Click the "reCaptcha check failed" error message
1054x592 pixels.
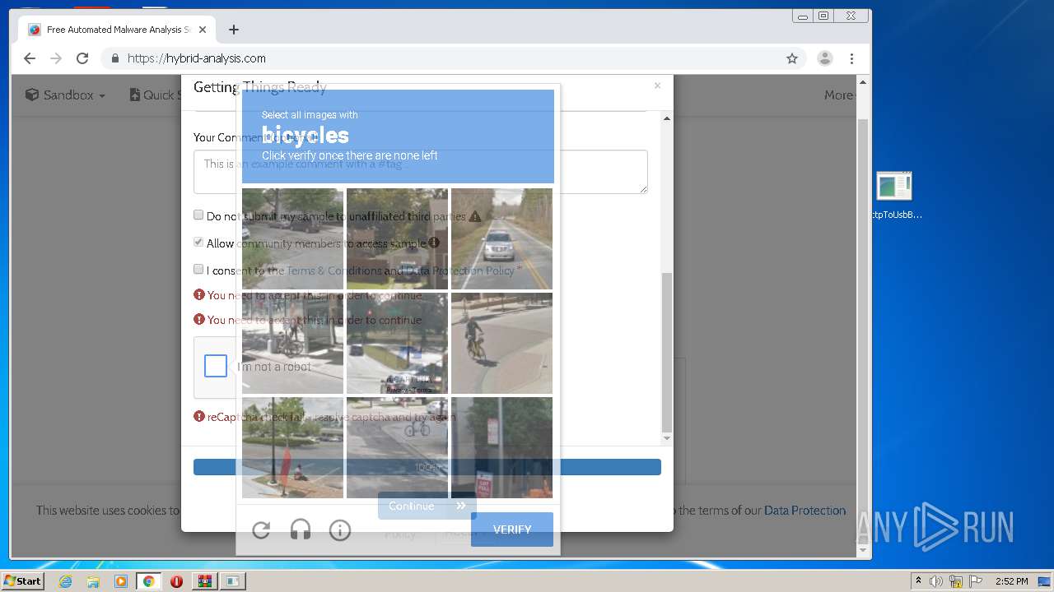tap(331, 417)
